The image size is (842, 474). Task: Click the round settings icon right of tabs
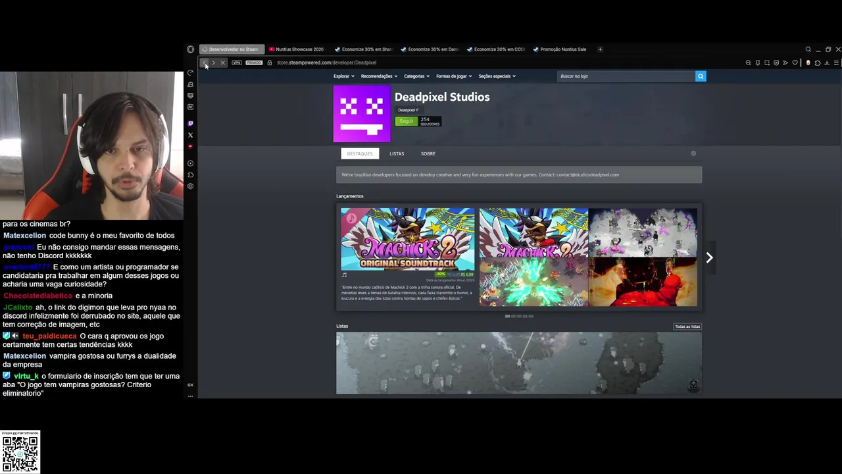(x=693, y=153)
